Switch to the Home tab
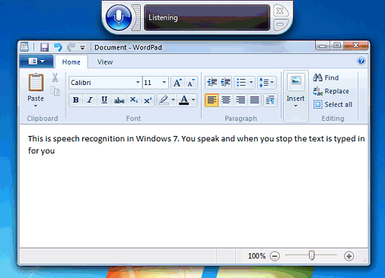This screenshot has width=385, height=278. [x=72, y=62]
